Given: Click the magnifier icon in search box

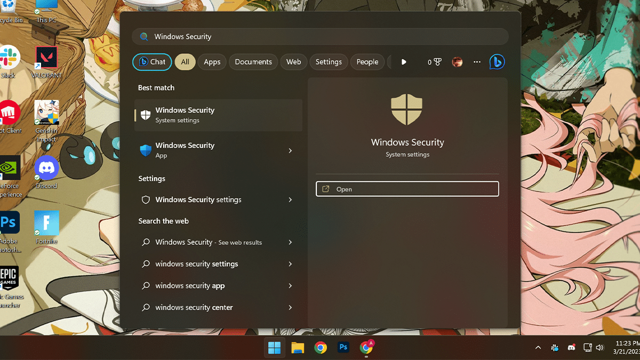Looking at the screenshot, I should 143,37.
